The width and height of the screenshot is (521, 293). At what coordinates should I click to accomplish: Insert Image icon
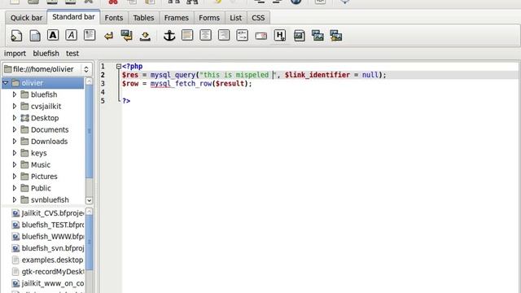(x=299, y=36)
